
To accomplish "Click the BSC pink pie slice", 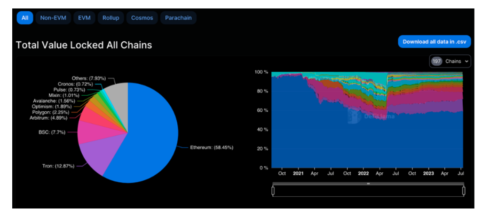I will [x=94, y=132].
